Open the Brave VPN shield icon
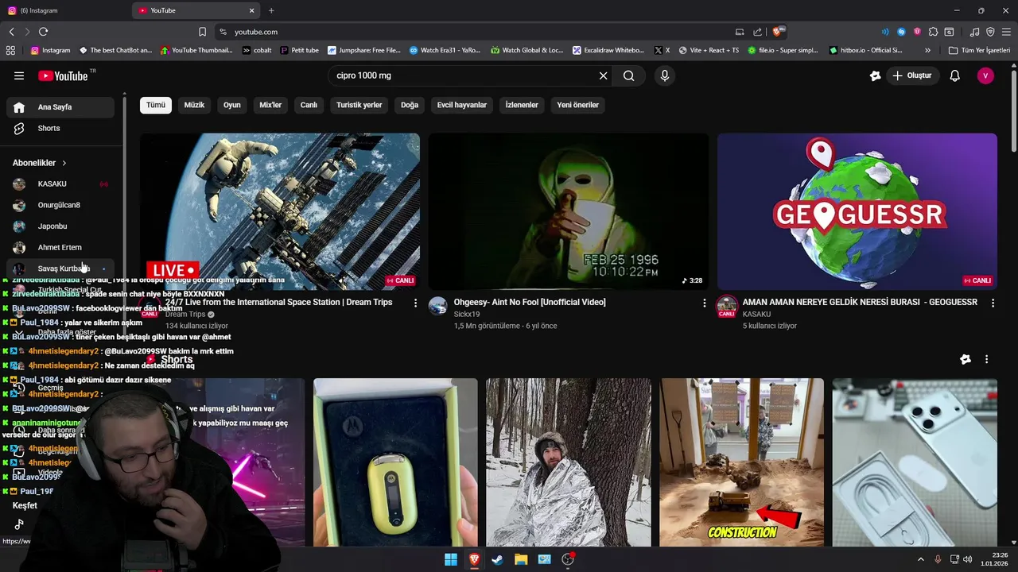The width and height of the screenshot is (1018, 572). [x=990, y=32]
